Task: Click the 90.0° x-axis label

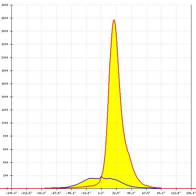Action: (161, 193)
